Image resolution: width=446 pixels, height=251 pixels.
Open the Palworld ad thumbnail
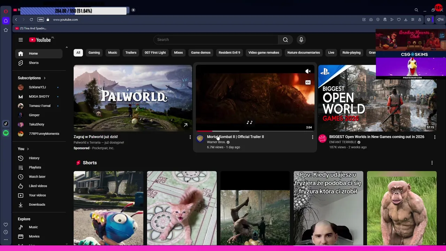133,98
